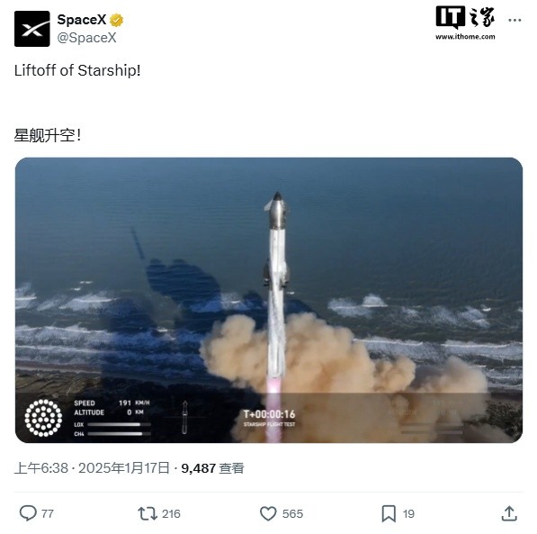Image resolution: width=537 pixels, height=534 pixels.
Task: Open the Starship liftoff video thumbnail
Action: tap(269, 300)
